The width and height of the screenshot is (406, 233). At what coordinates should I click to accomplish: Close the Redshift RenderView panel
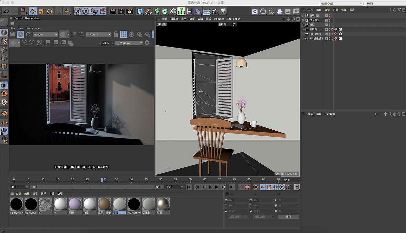[x=11, y=18]
